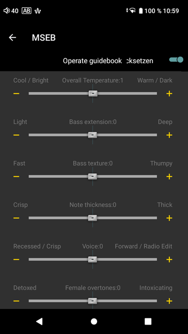Image resolution: width=188 pixels, height=334 pixels.
Task: Increase Note thickness with plus icon
Action: pyautogui.click(x=169, y=218)
